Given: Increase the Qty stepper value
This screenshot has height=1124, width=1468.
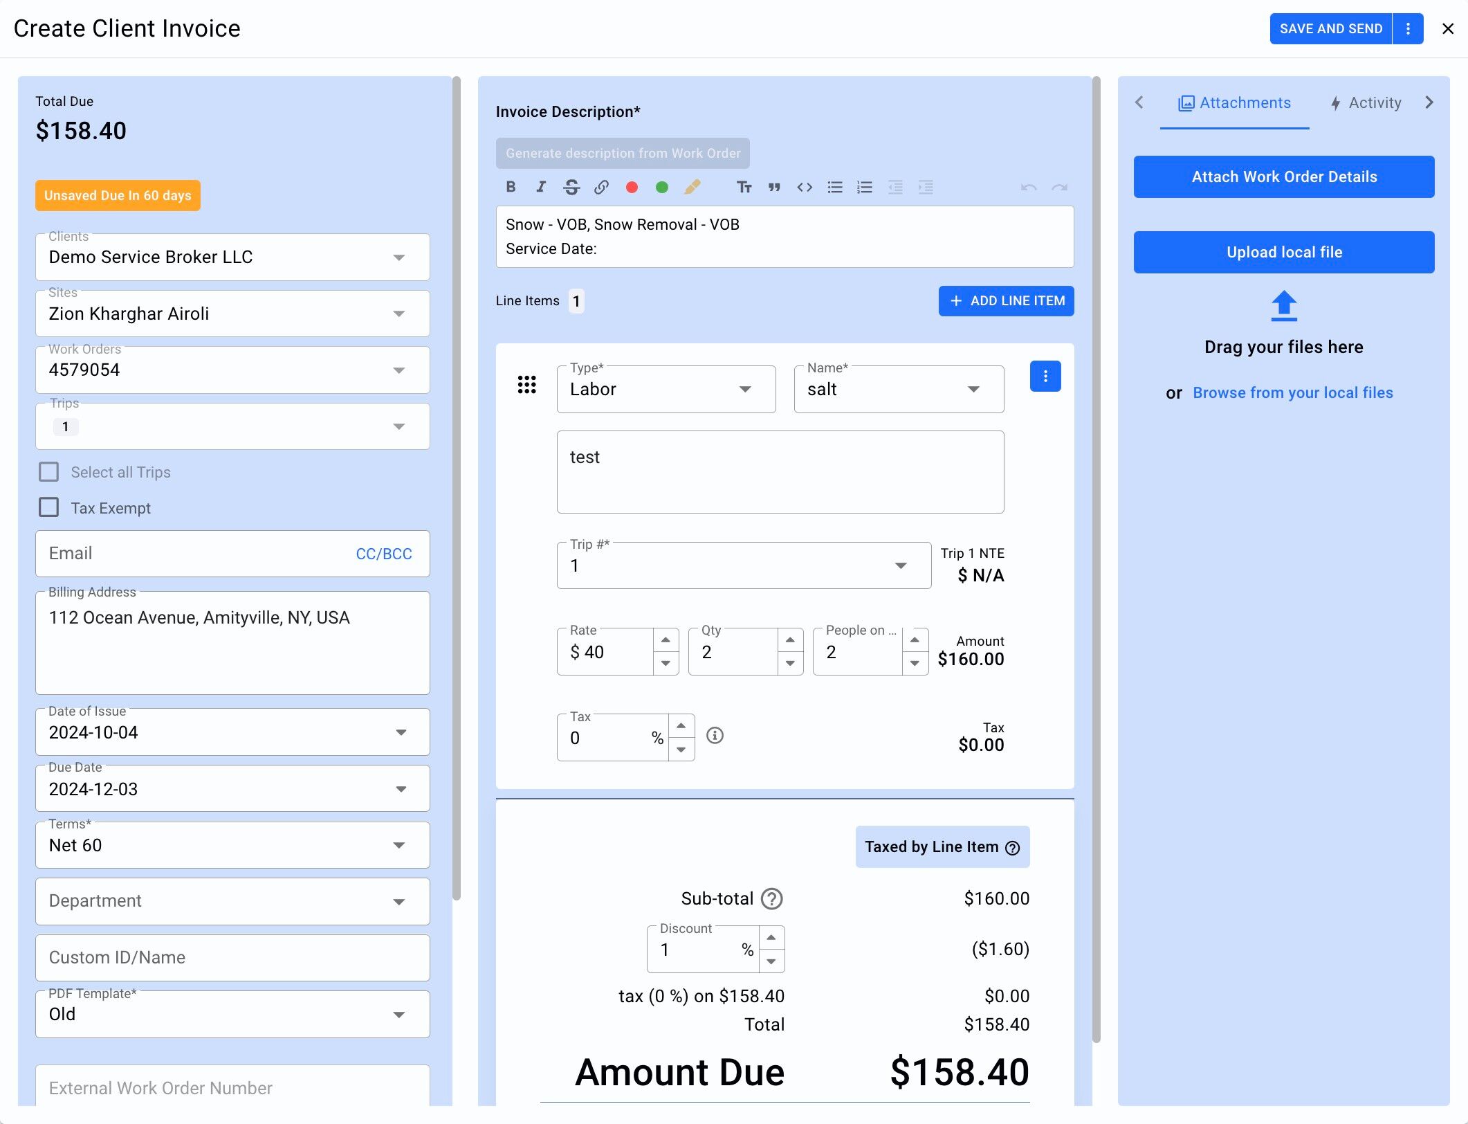Looking at the screenshot, I should point(790,640).
